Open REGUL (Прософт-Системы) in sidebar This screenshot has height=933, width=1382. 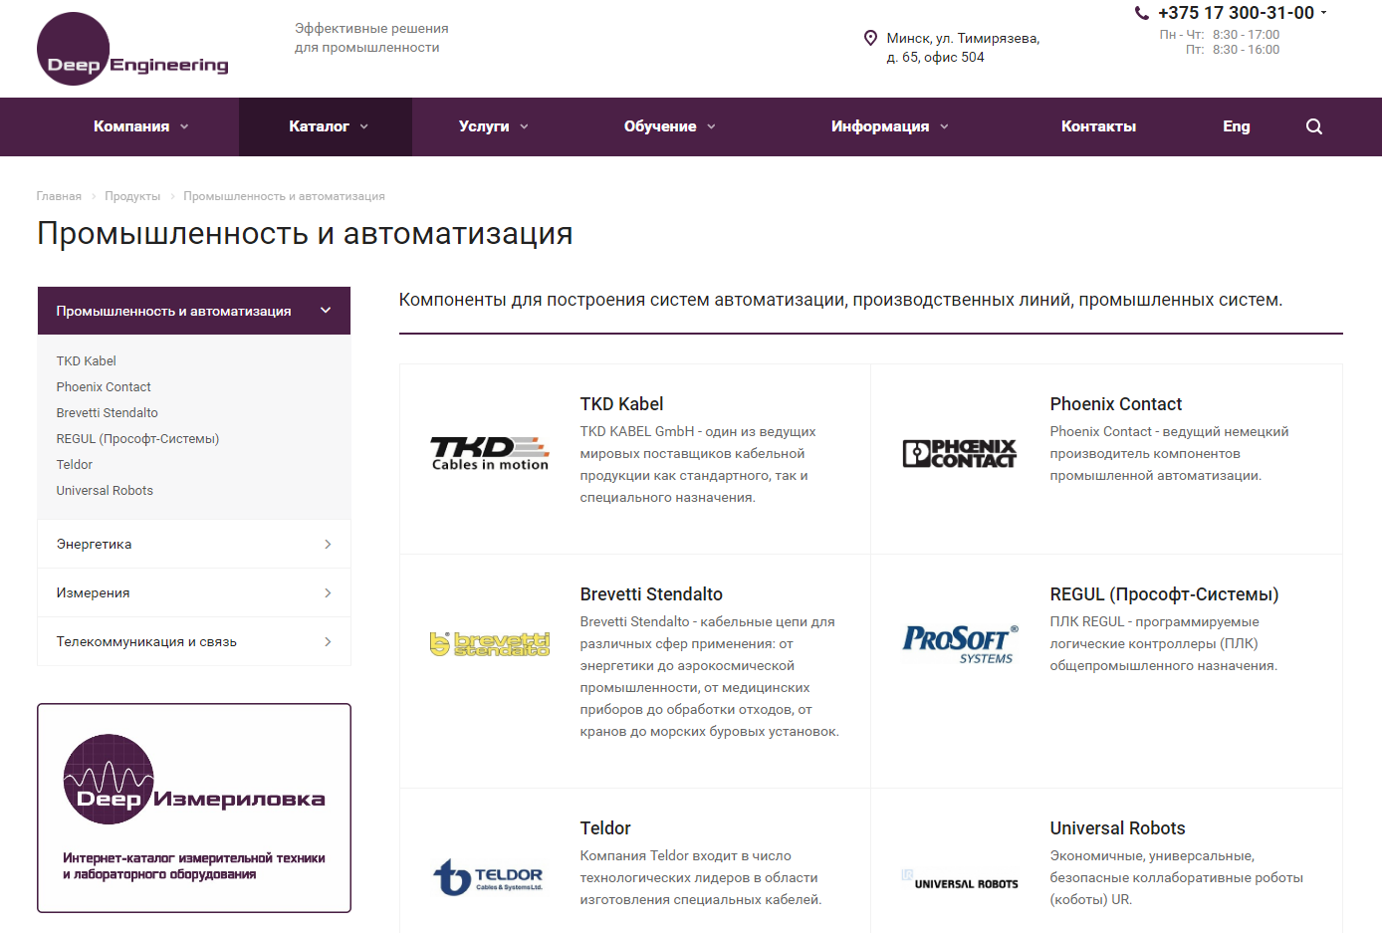(137, 438)
